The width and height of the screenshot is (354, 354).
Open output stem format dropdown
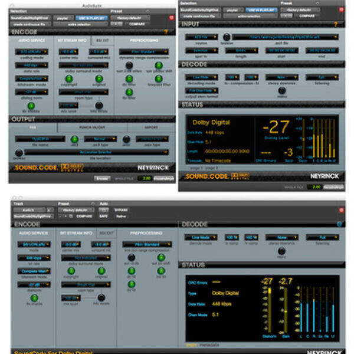[x=202, y=90]
